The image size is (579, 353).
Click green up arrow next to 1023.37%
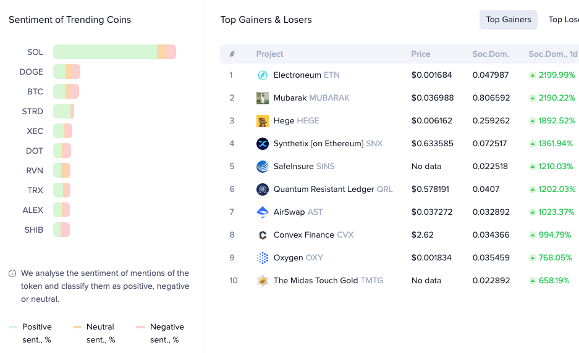532,212
